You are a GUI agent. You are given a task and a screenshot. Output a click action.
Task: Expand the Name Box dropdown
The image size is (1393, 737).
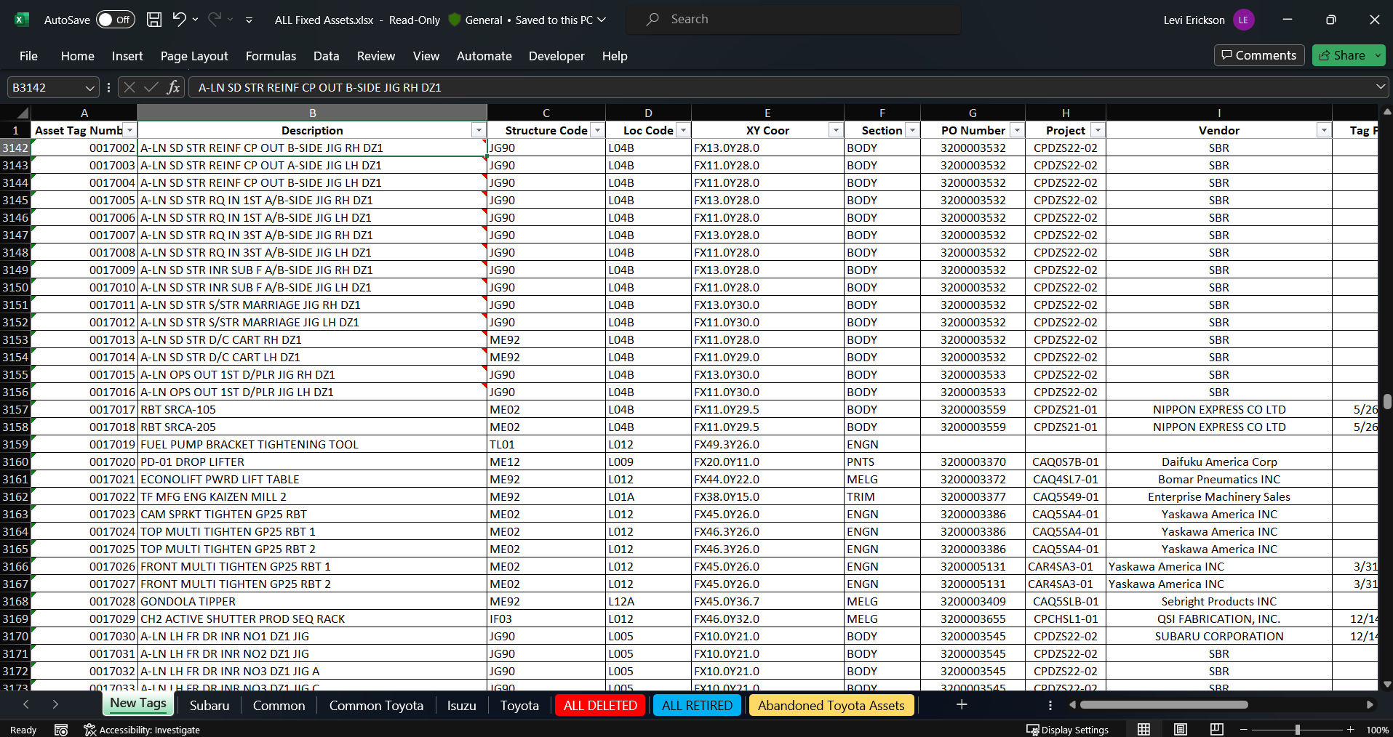click(x=89, y=87)
